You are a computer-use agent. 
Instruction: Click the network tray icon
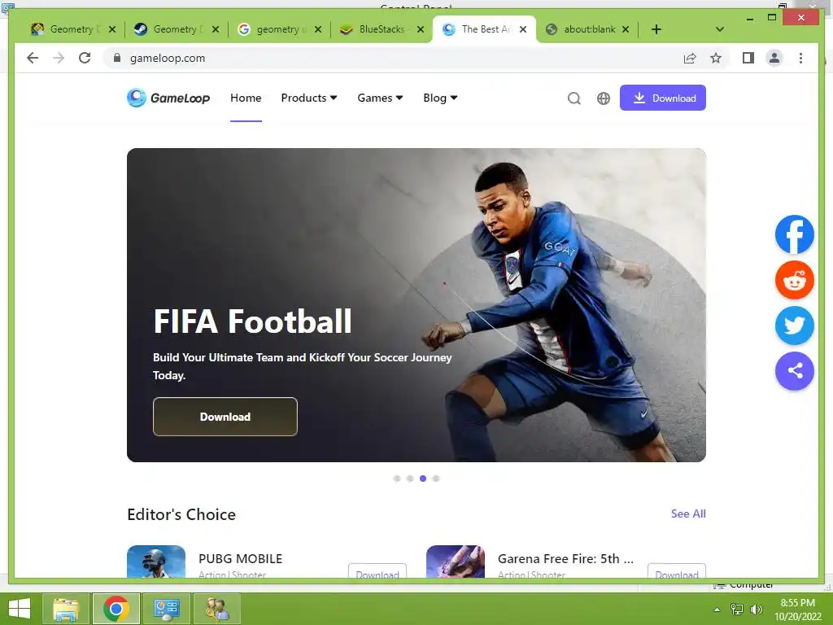coord(737,609)
